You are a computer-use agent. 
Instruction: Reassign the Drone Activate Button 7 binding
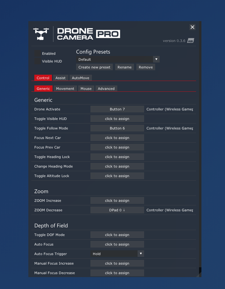point(117,109)
